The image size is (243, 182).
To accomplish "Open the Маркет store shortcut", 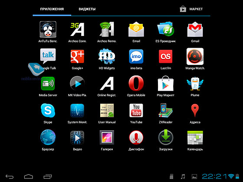I will pyautogui.click(x=191, y=9).
